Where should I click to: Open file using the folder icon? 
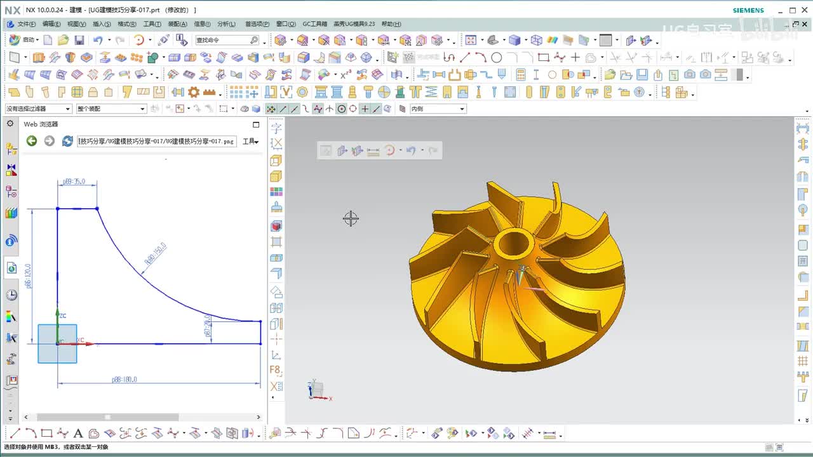(x=63, y=40)
